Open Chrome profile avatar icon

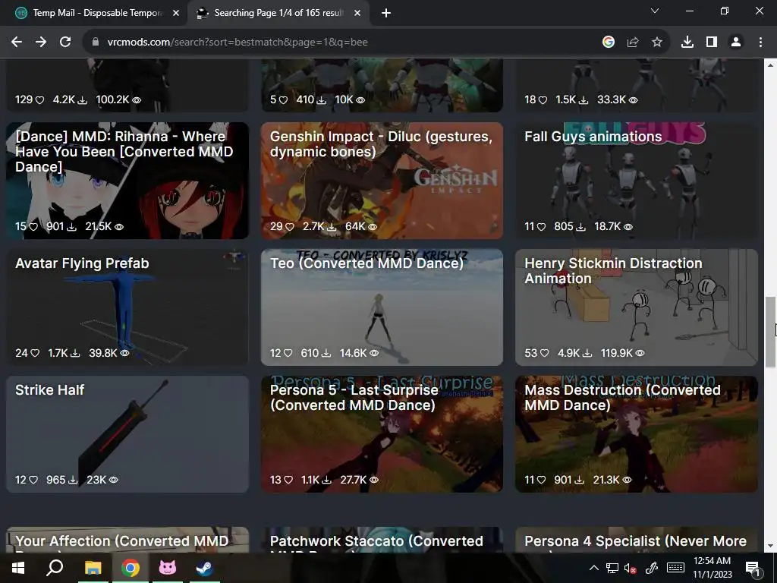click(x=736, y=43)
